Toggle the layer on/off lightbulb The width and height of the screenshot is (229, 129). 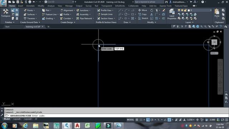click(x=179, y=10)
